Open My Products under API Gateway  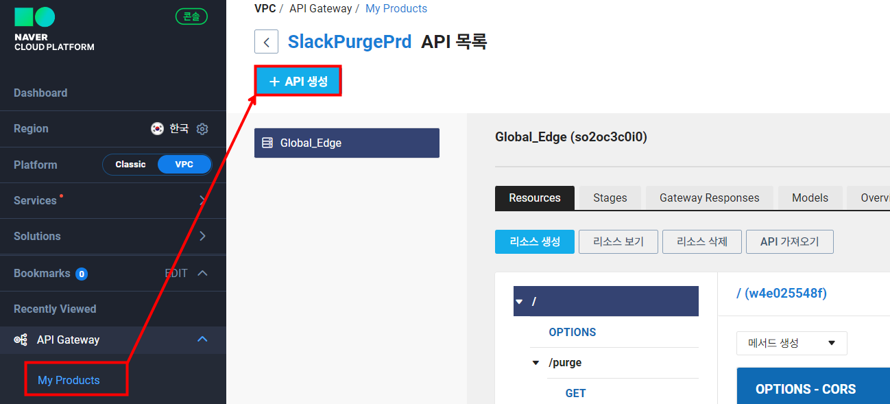69,380
